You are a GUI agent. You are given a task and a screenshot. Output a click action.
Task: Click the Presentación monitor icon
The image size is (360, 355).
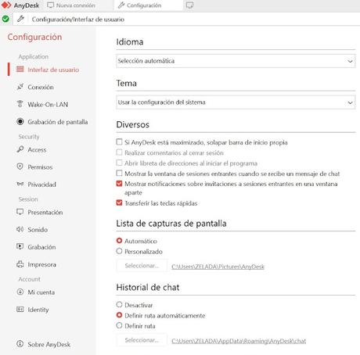[20, 212]
